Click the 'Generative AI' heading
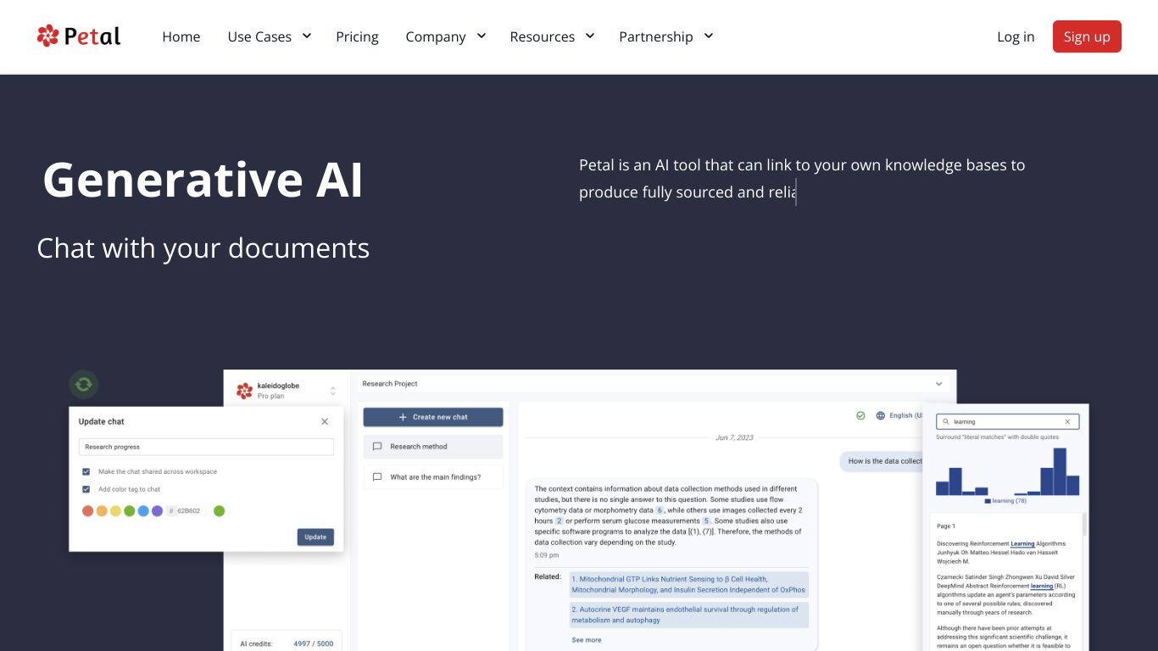 click(x=203, y=180)
